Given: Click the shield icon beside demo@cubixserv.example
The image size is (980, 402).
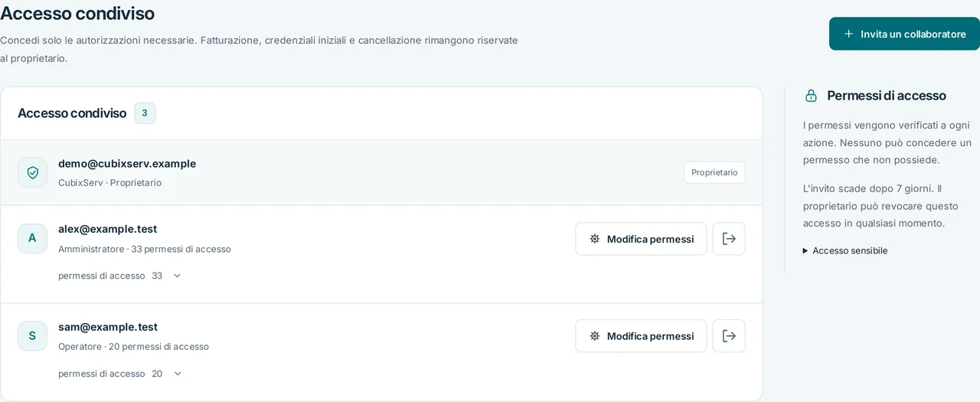Looking at the screenshot, I should 32,172.
